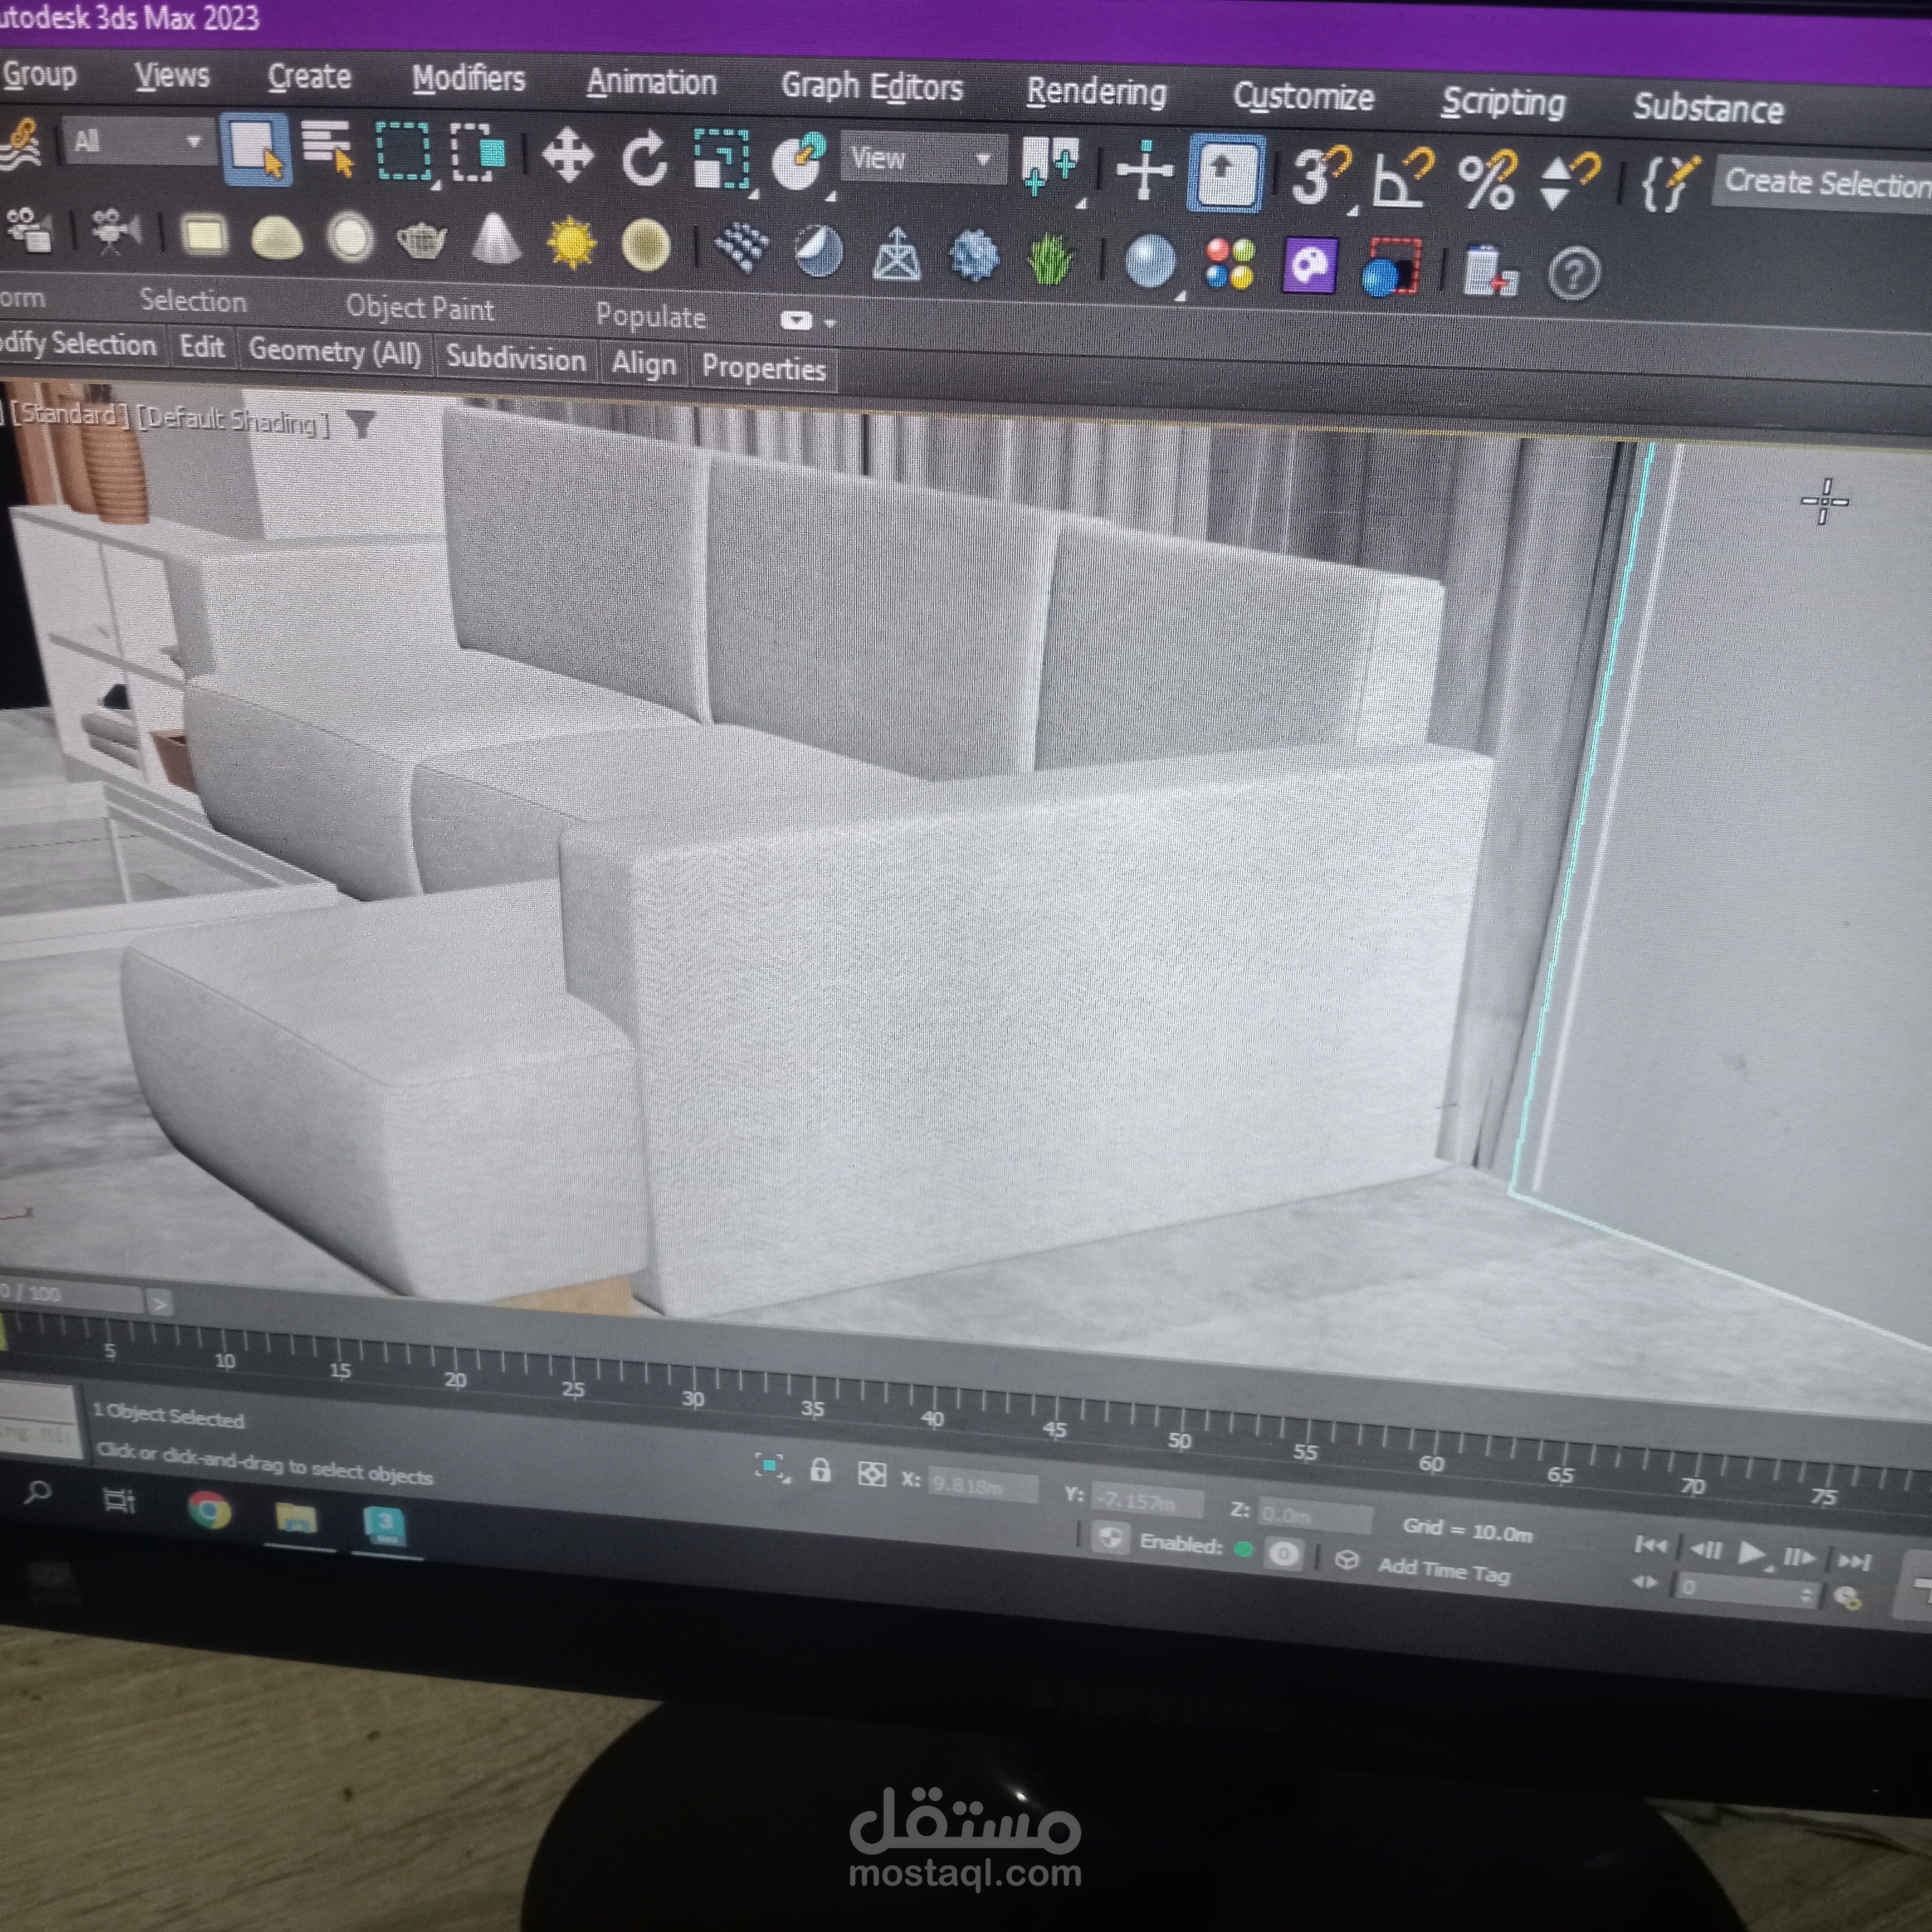Click the Select and Scale tool
This screenshot has width=1932, height=1932.
coord(721,160)
